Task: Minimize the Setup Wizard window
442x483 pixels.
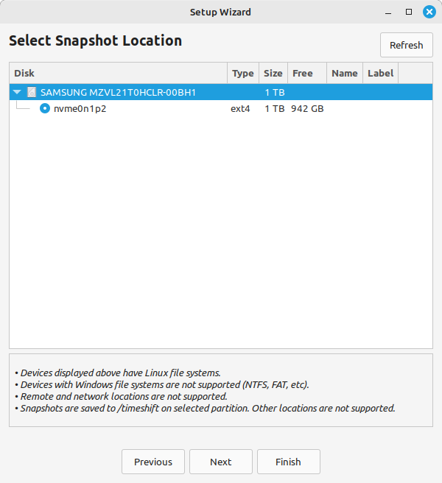Action: click(x=388, y=13)
